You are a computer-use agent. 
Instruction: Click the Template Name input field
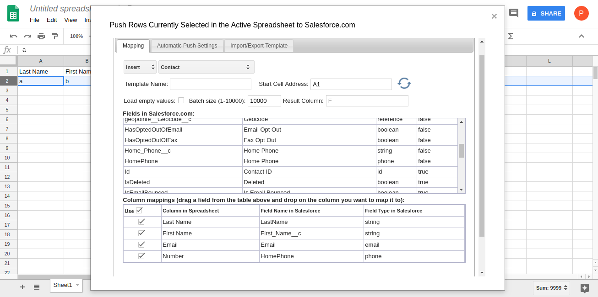click(x=211, y=84)
